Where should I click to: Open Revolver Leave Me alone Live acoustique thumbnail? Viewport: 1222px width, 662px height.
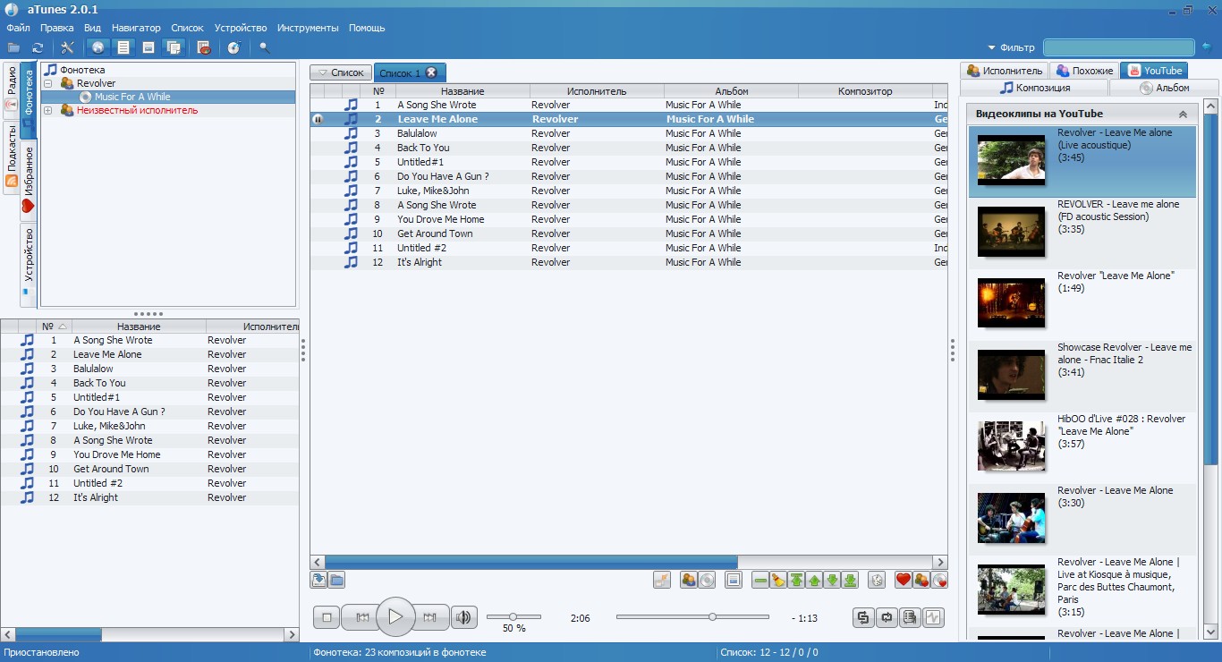point(1011,160)
